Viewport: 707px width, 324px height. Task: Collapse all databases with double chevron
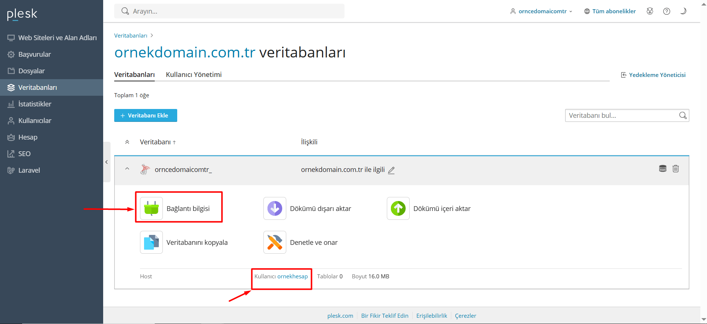tap(127, 142)
